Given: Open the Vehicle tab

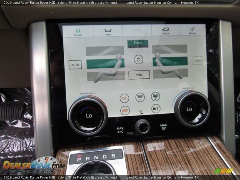Looking at the screenshot, I should point(165,30).
